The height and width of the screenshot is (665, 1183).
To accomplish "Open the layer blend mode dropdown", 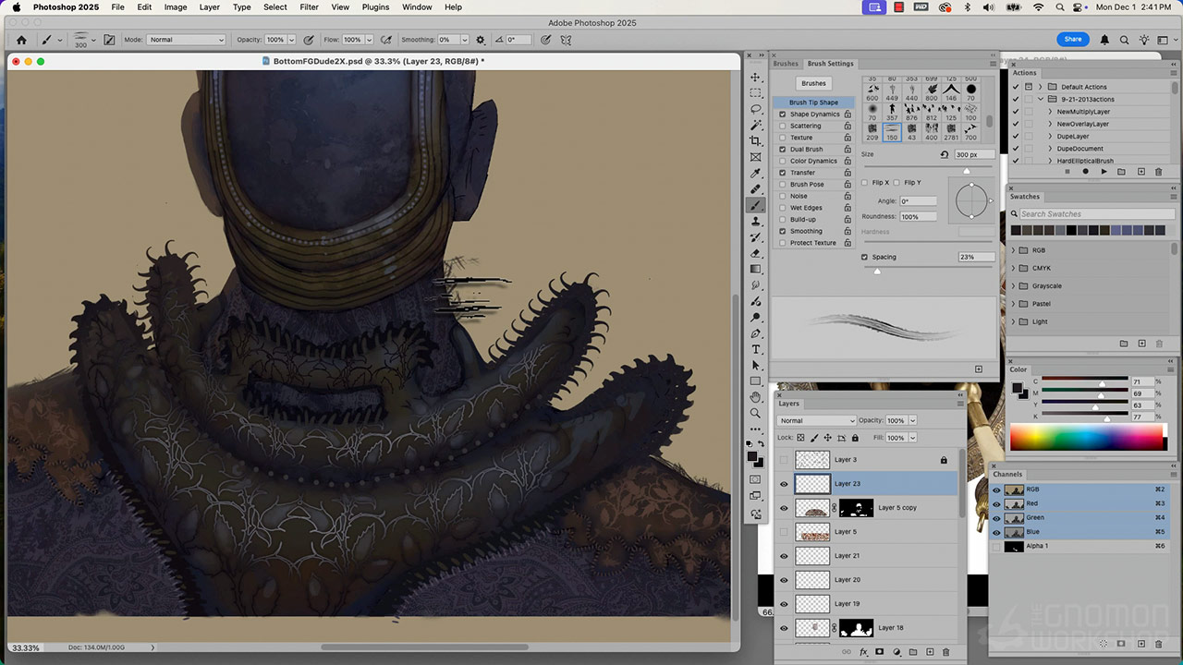I will click(816, 420).
